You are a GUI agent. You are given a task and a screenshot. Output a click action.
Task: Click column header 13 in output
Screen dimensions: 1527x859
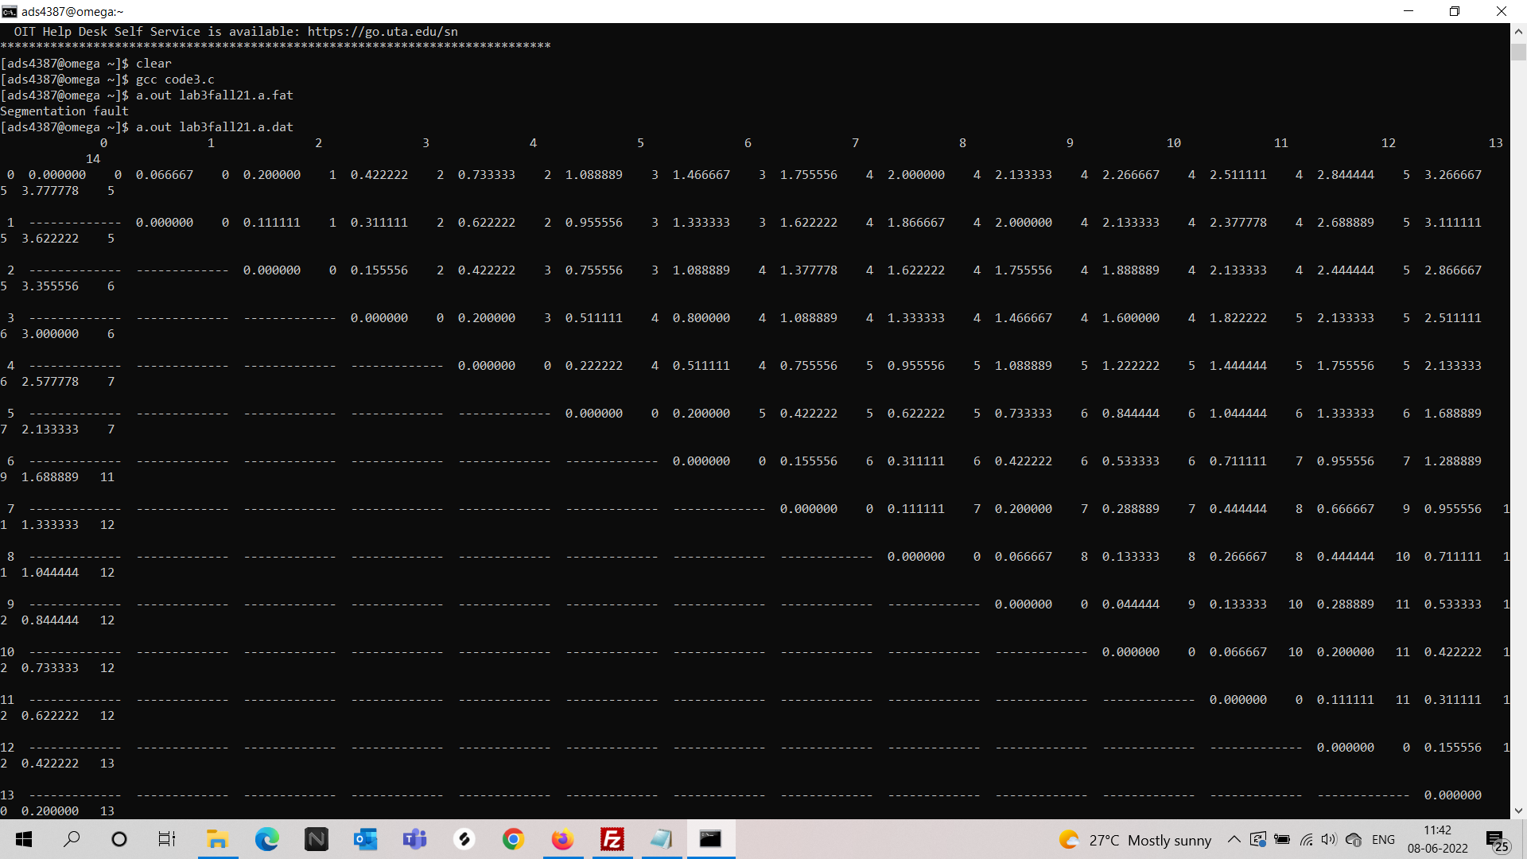(x=1495, y=143)
